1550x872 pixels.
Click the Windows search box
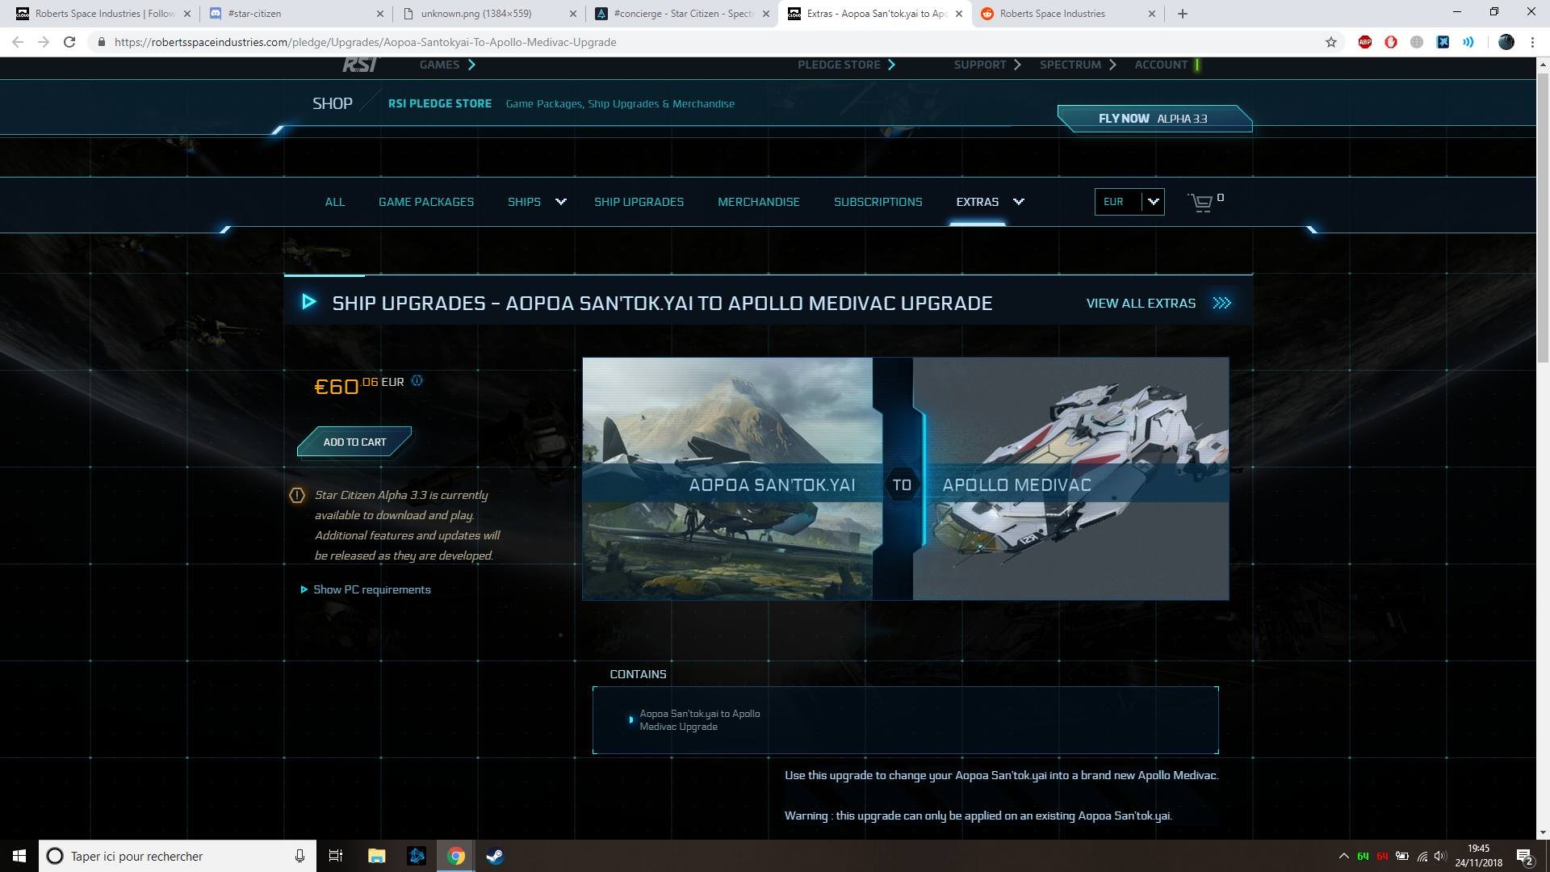178,856
